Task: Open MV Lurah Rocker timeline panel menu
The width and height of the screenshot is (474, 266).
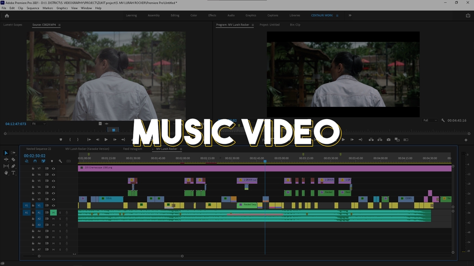Action: (x=181, y=149)
